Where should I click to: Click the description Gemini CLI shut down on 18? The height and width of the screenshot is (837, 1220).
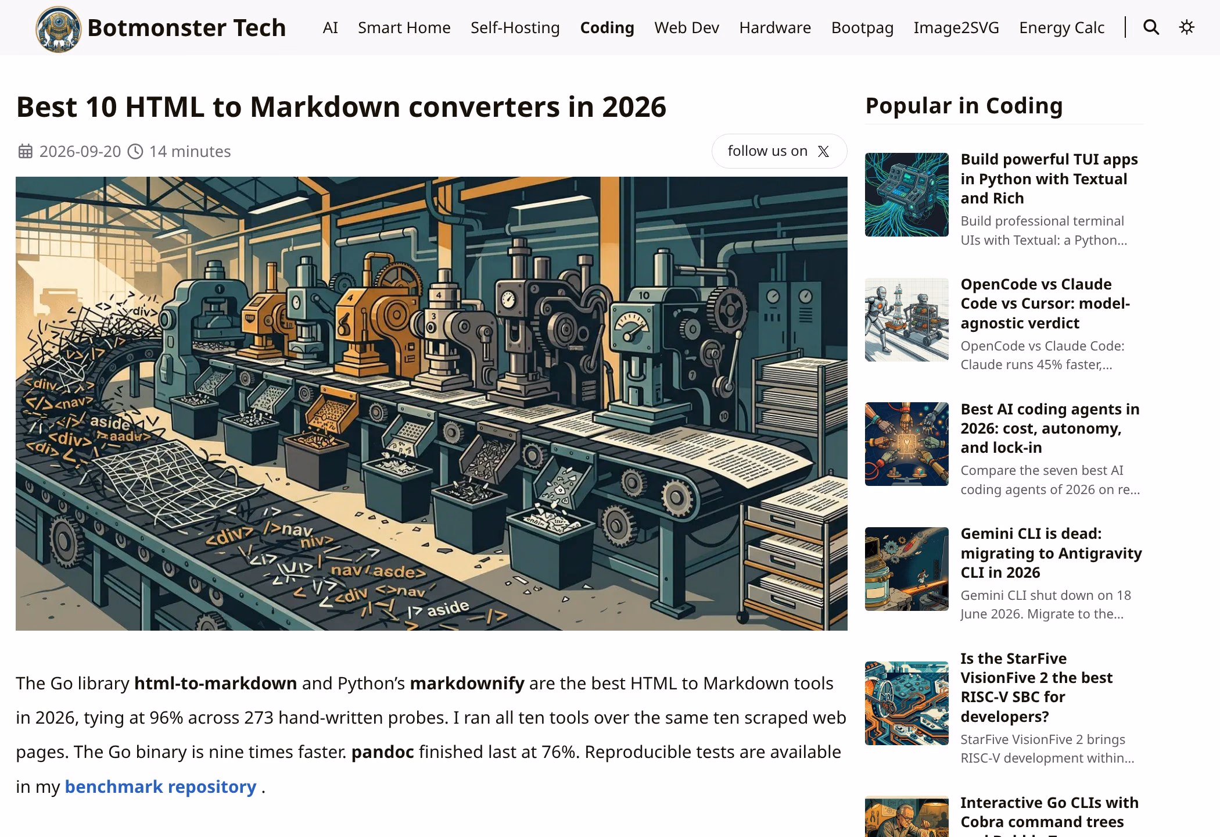pos(1046,604)
